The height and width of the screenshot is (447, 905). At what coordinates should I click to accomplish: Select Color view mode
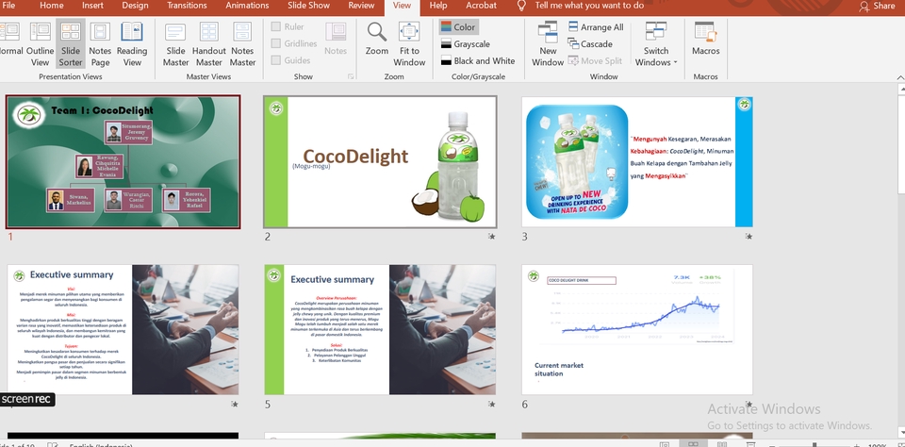(x=458, y=27)
